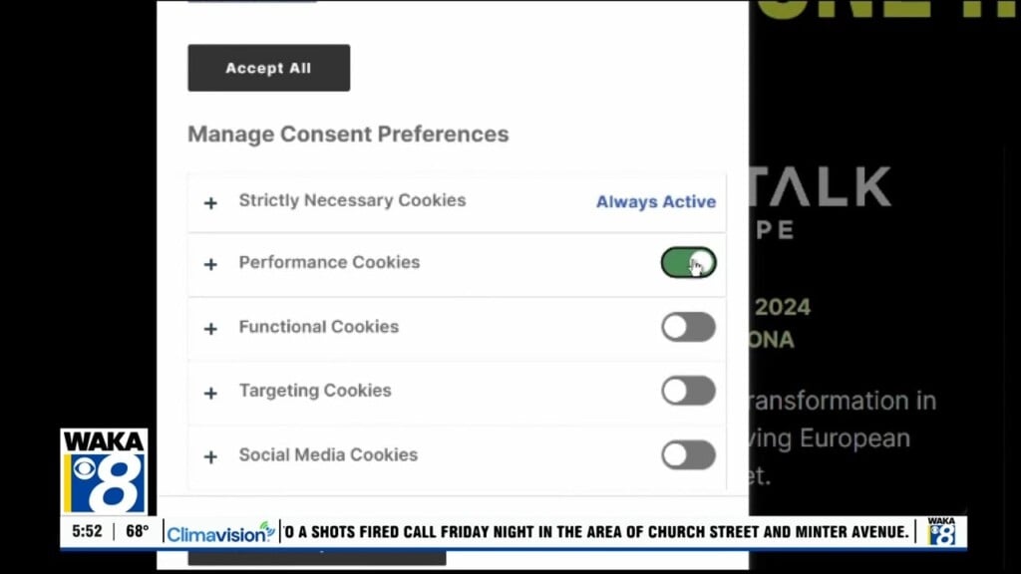1021x574 pixels.
Task: Enable the Social Media Cookies toggle
Action: 688,454
